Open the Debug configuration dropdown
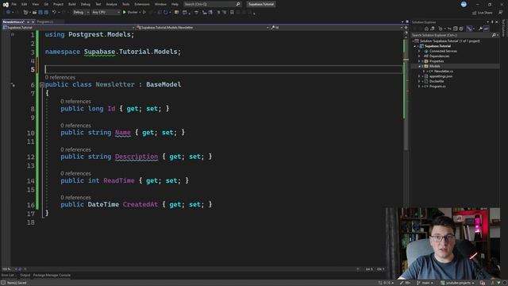 [x=81, y=13]
